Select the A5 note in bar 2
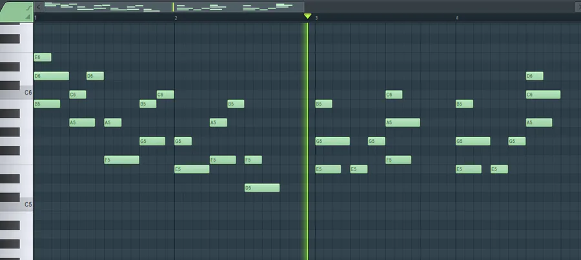Viewport: 581px width, 260px height. pyautogui.click(x=218, y=123)
